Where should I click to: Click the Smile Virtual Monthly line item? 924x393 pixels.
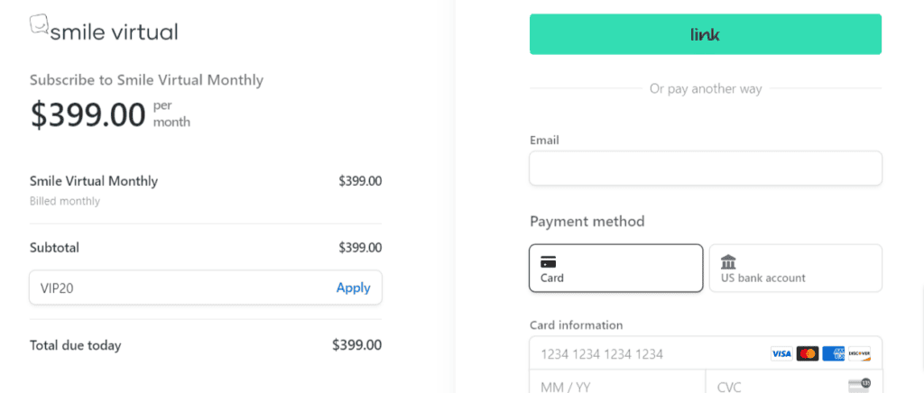(x=206, y=189)
